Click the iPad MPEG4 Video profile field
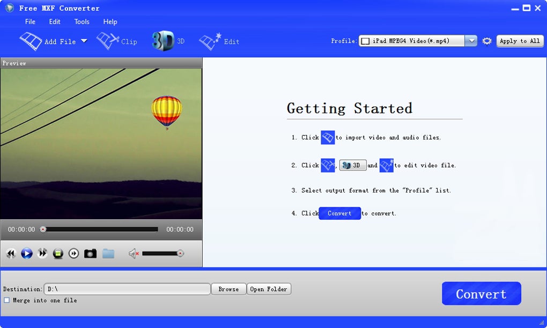Image resolution: width=547 pixels, height=328 pixels. 412,41
